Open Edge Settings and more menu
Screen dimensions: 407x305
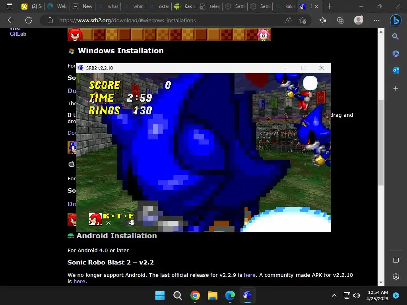[x=377, y=20]
